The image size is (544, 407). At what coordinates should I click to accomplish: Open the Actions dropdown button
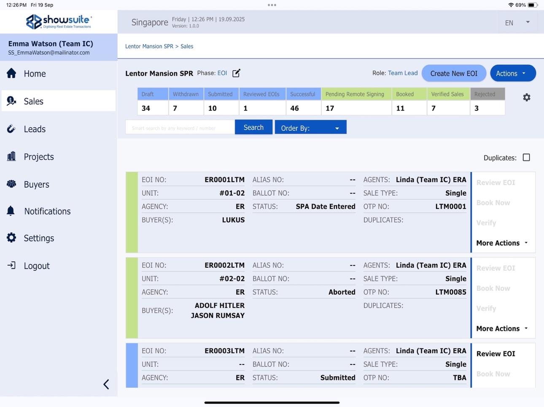click(x=513, y=73)
